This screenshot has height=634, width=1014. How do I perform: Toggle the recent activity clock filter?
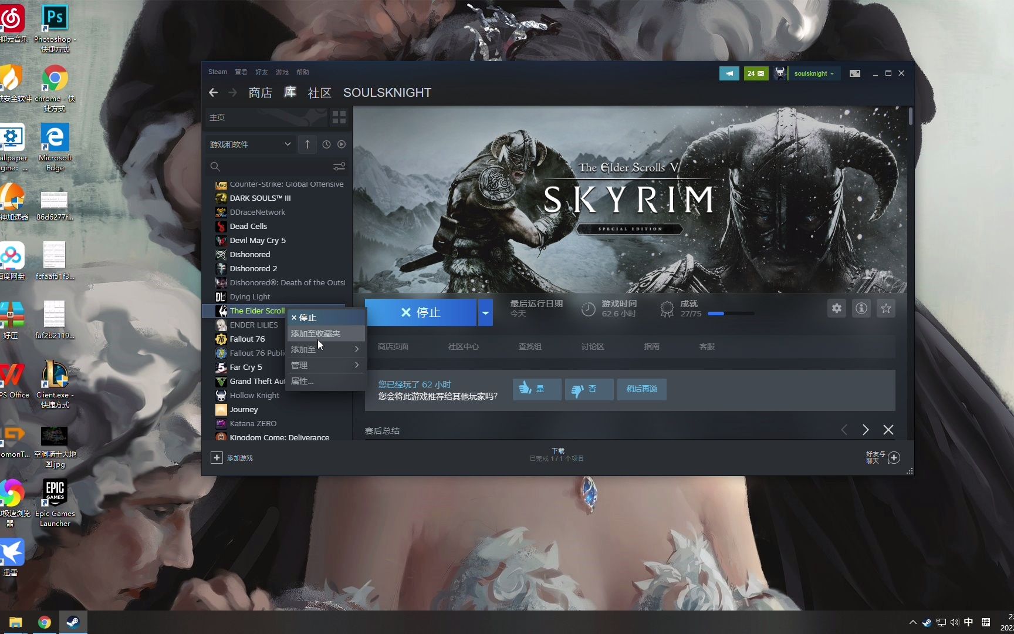tap(326, 144)
